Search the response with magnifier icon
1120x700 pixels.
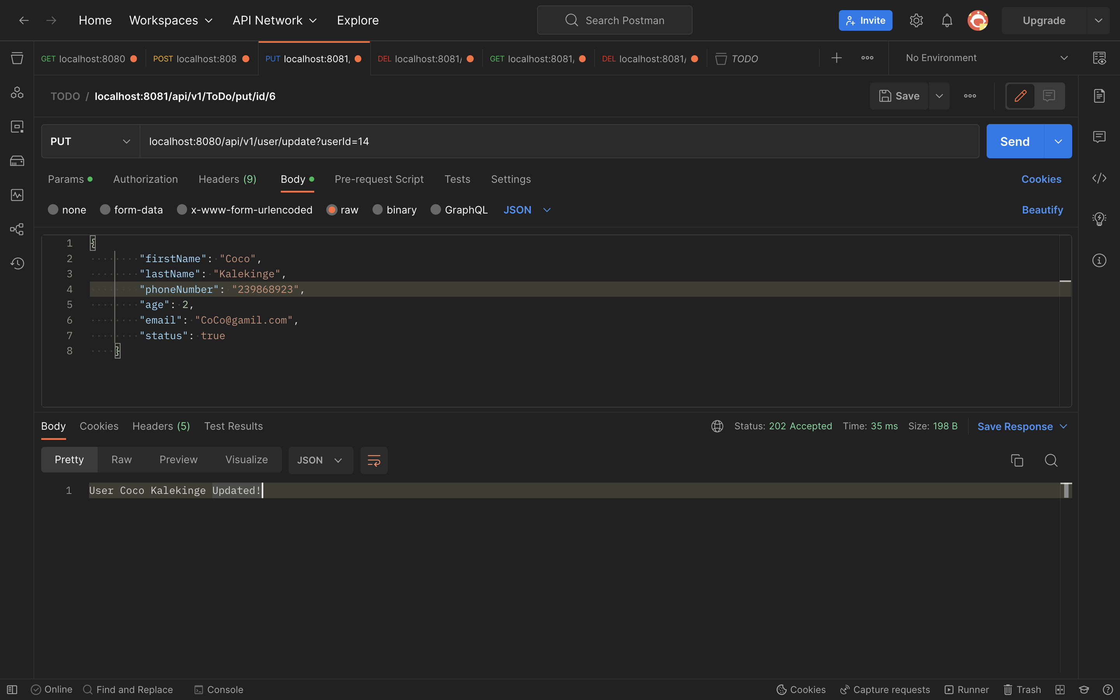click(x=1051, y=460)
